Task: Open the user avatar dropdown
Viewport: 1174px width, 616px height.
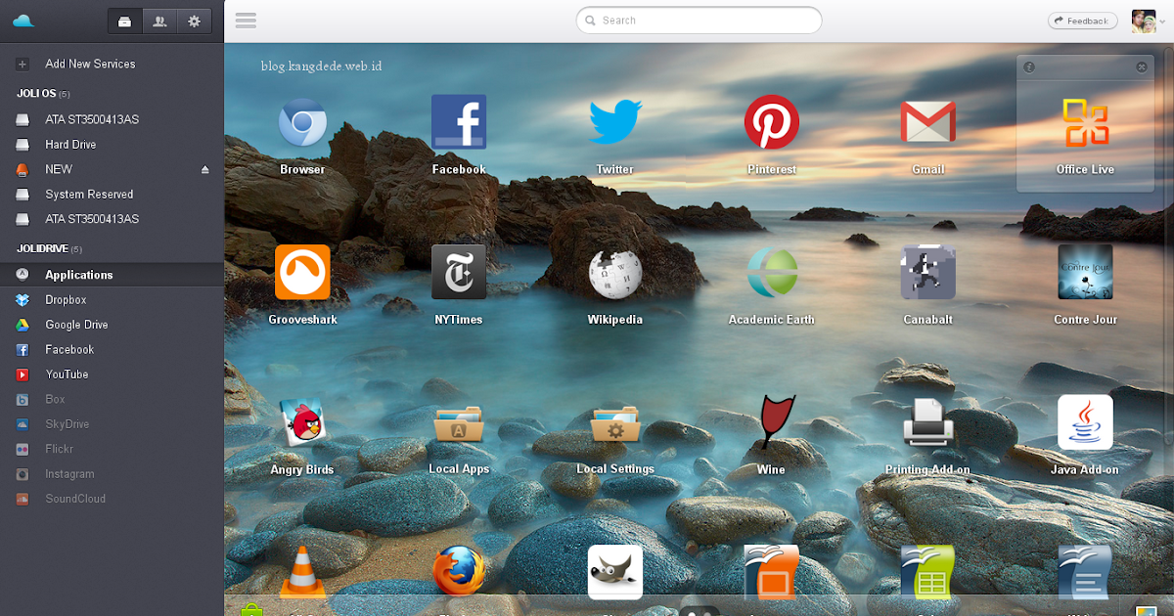Action: [x=1148, y=21]
